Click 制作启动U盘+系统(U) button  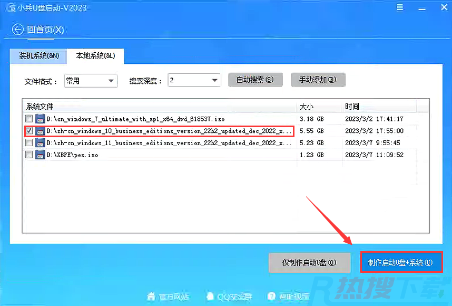tap(401, 262)
